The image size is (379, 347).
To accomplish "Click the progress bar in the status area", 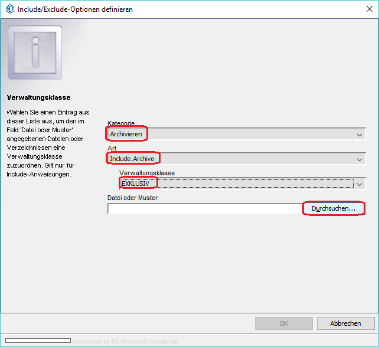I will [38, 341].
